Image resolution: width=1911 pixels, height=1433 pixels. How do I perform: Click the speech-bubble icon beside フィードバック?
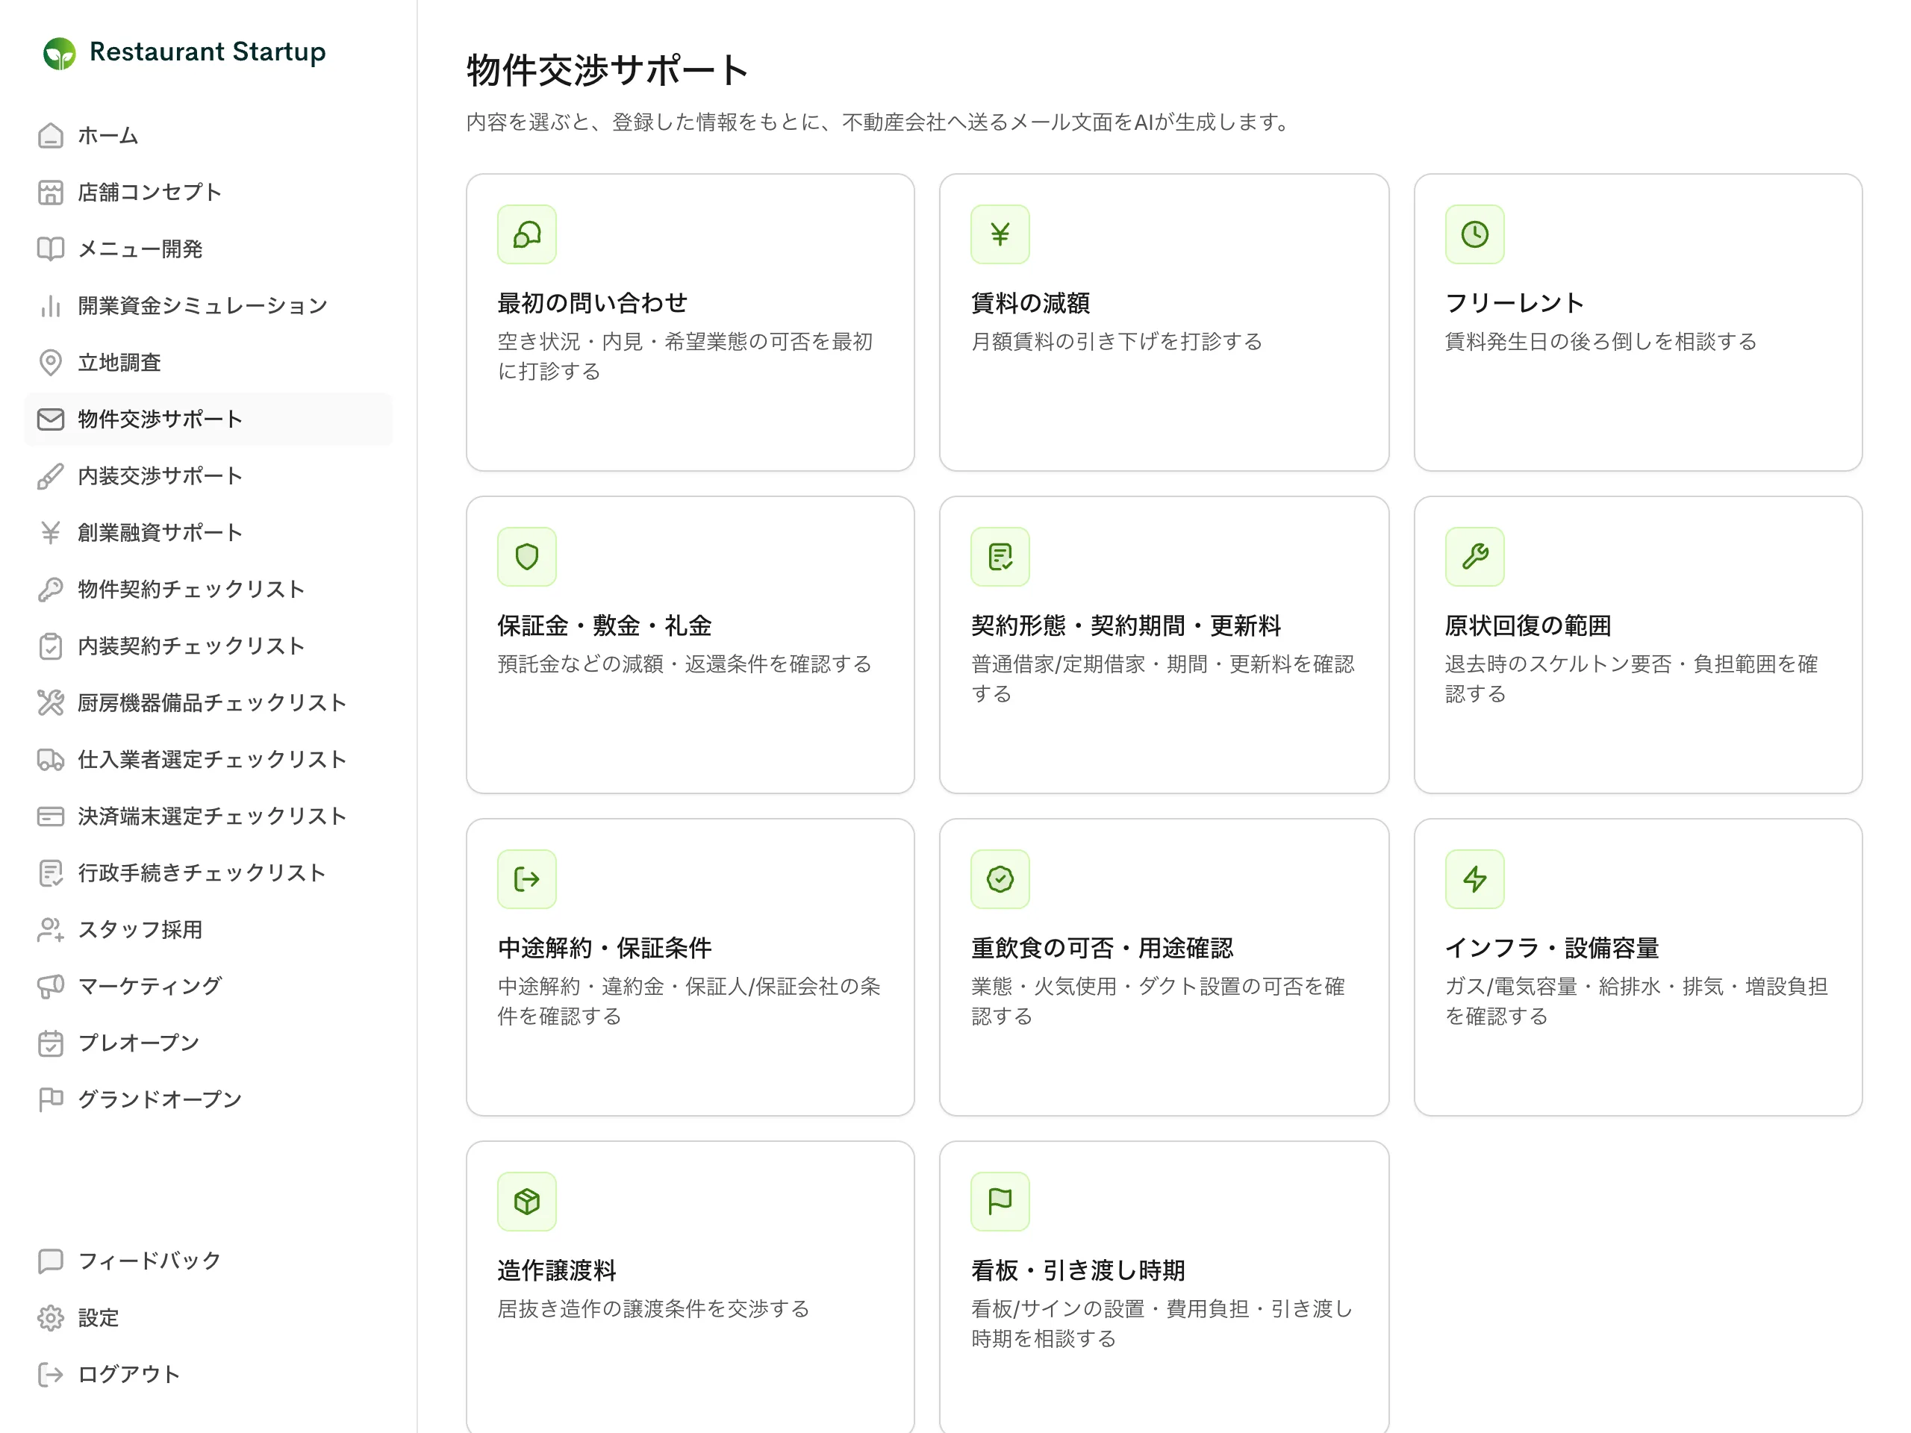[50, 1261]
